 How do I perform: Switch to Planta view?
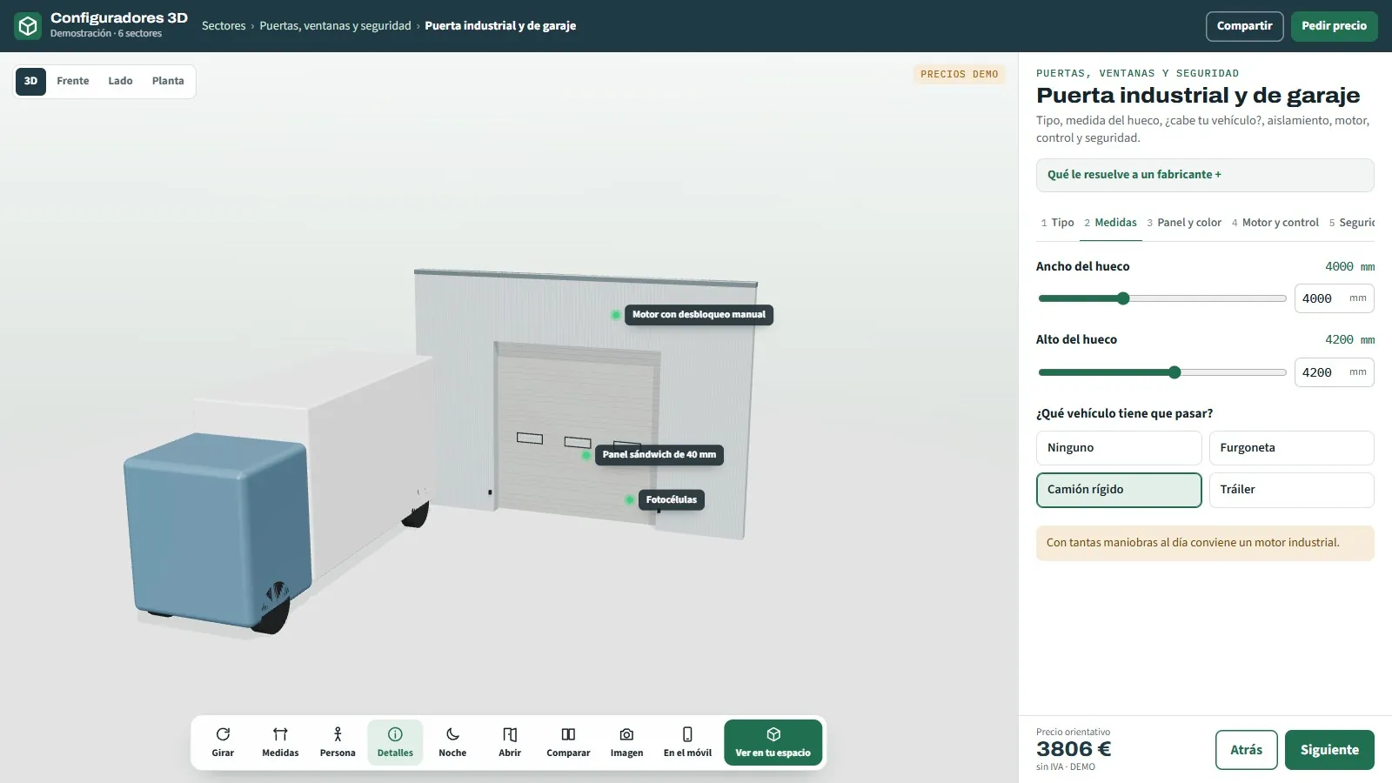(x=168, y=81)
